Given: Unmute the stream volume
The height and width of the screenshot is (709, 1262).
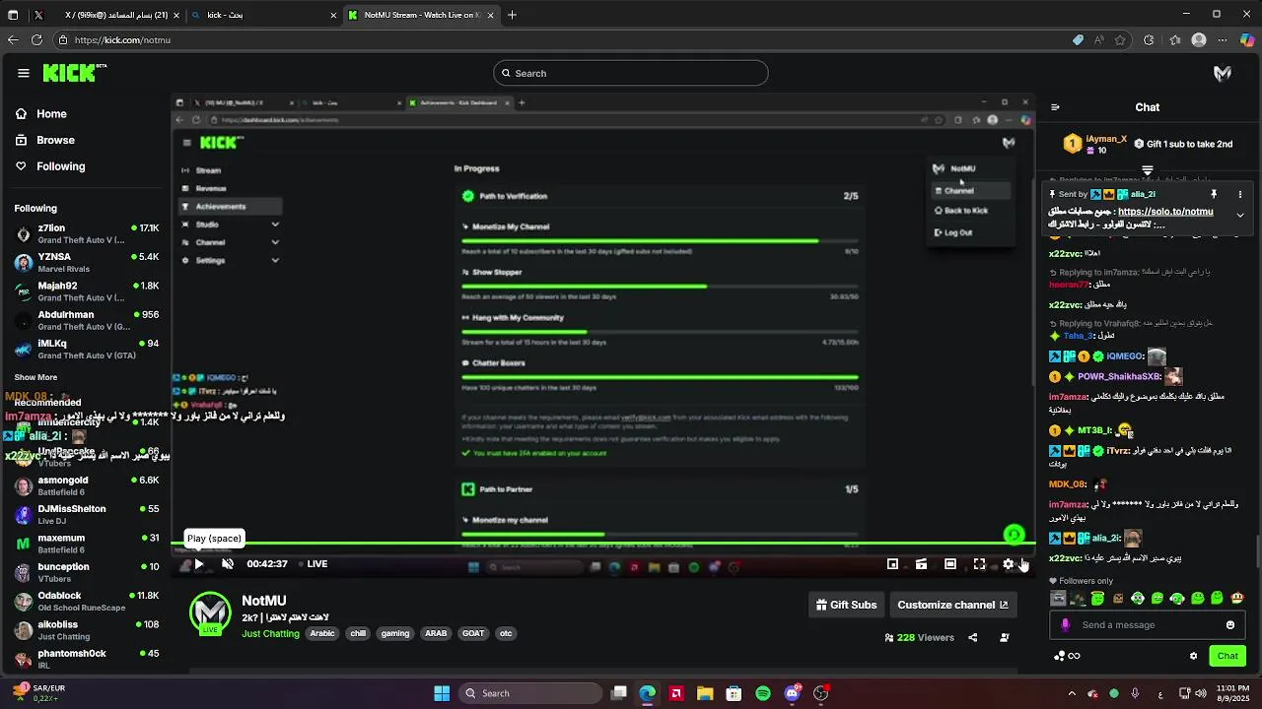Looking at the screenshot, I should pyautogui.click(x=228, y=564).
